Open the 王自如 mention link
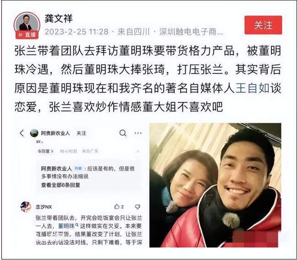Image resolution: width=298 pixels, height=260 pixels. point(253,89)
